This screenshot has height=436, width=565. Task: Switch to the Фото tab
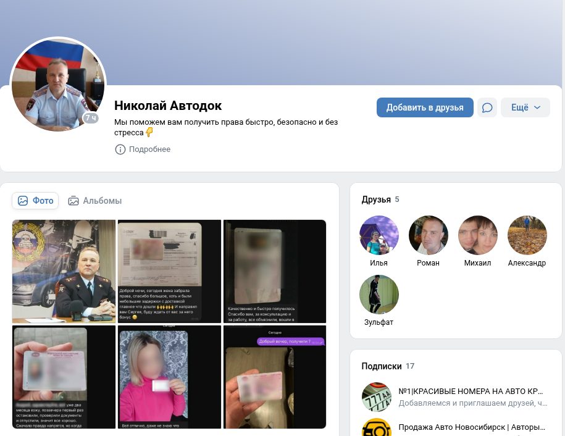[35, 201]
